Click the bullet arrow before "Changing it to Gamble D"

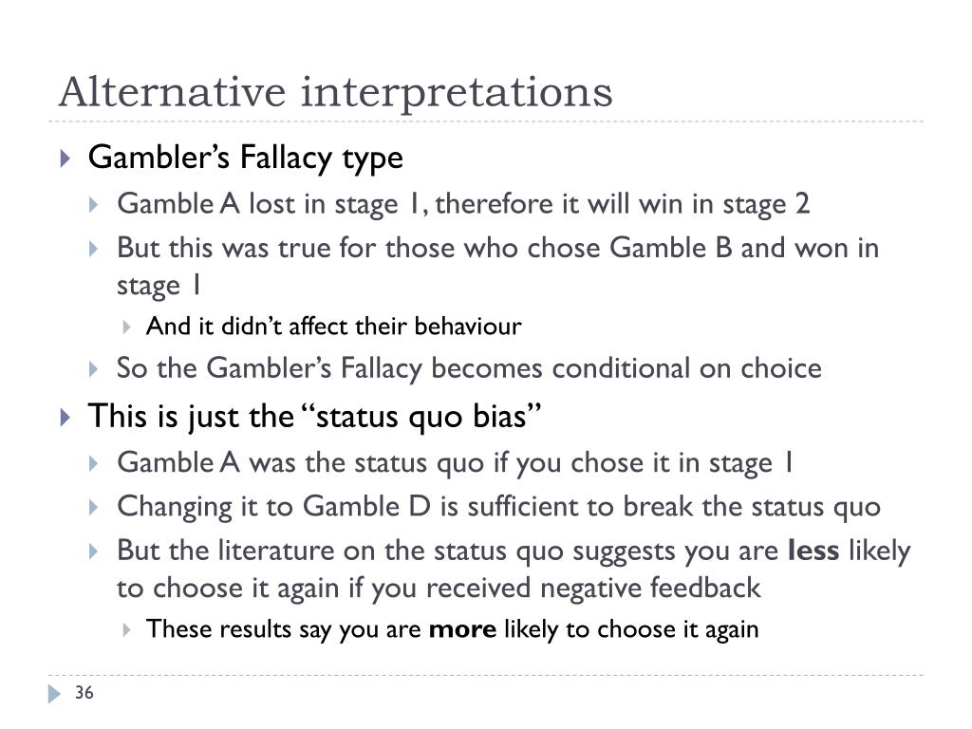(94, 507)
